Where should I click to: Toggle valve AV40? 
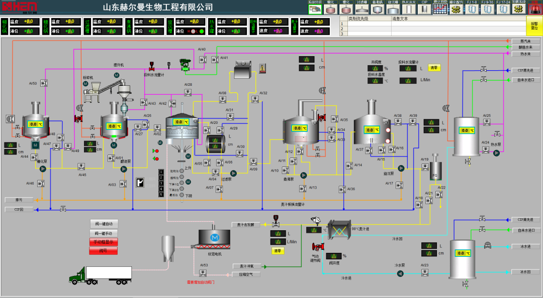point(203,60)
